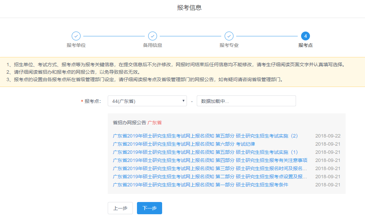Select the 报考单位 step label
Screen dimensions: 365x220
[x=76, y=45]
